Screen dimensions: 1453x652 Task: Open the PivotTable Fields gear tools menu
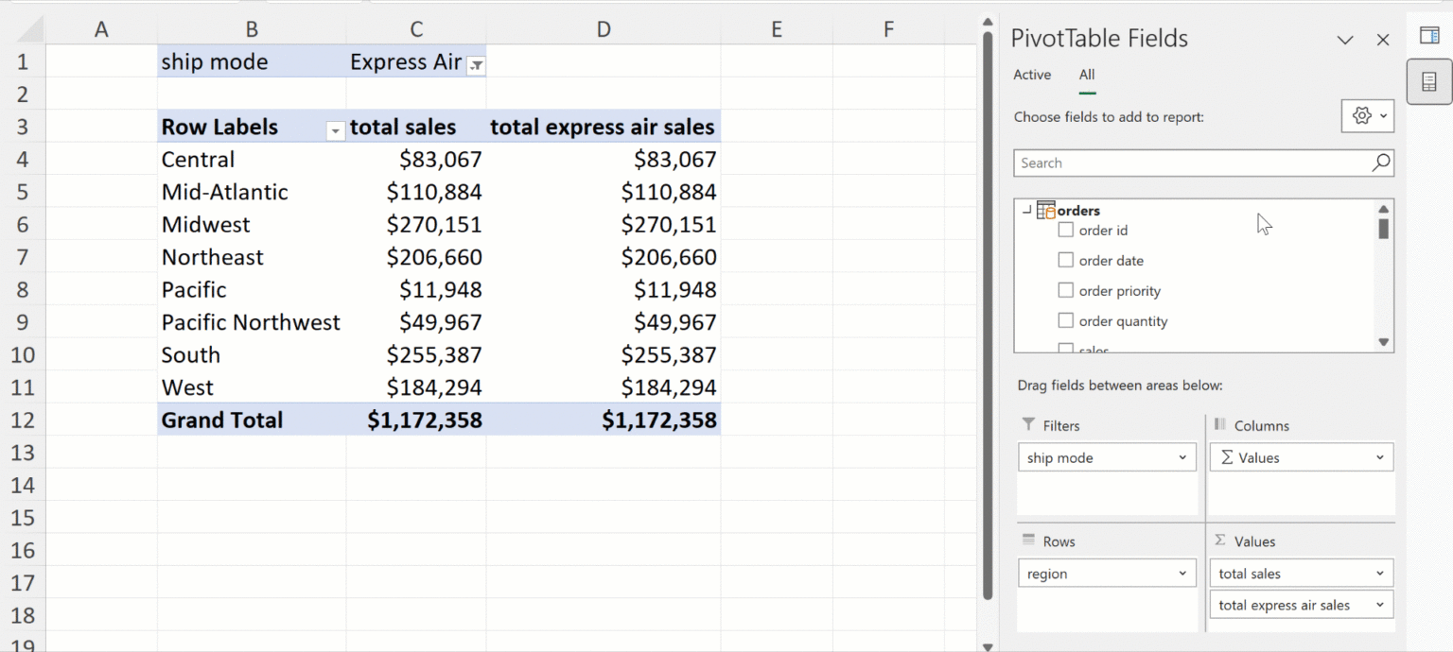tap(1367, 116)
